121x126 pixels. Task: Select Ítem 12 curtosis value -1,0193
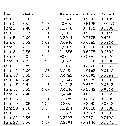[x=88, y=71]
